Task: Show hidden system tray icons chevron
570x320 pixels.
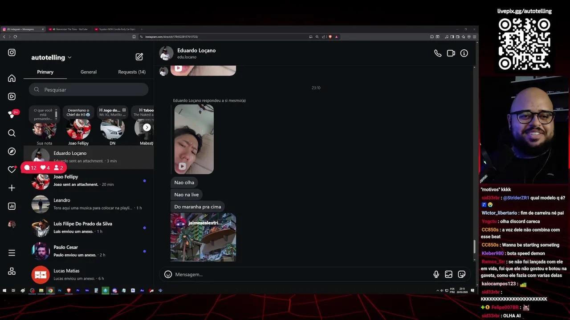Action: (438, 291)
